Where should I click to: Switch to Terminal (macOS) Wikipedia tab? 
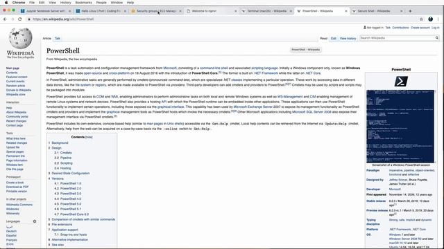pyautogui.click(x=266, y=11)
